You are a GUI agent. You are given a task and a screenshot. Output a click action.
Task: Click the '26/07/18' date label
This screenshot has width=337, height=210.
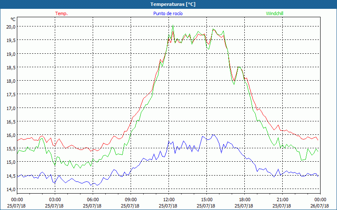[320, 206]
